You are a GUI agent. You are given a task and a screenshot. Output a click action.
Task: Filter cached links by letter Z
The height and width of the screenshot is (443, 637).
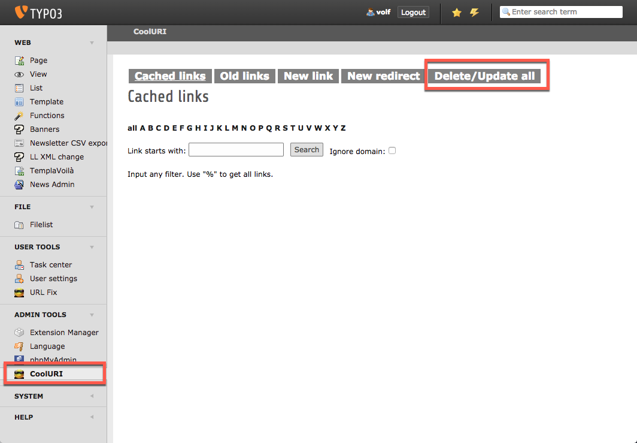[x=343, y=128]
